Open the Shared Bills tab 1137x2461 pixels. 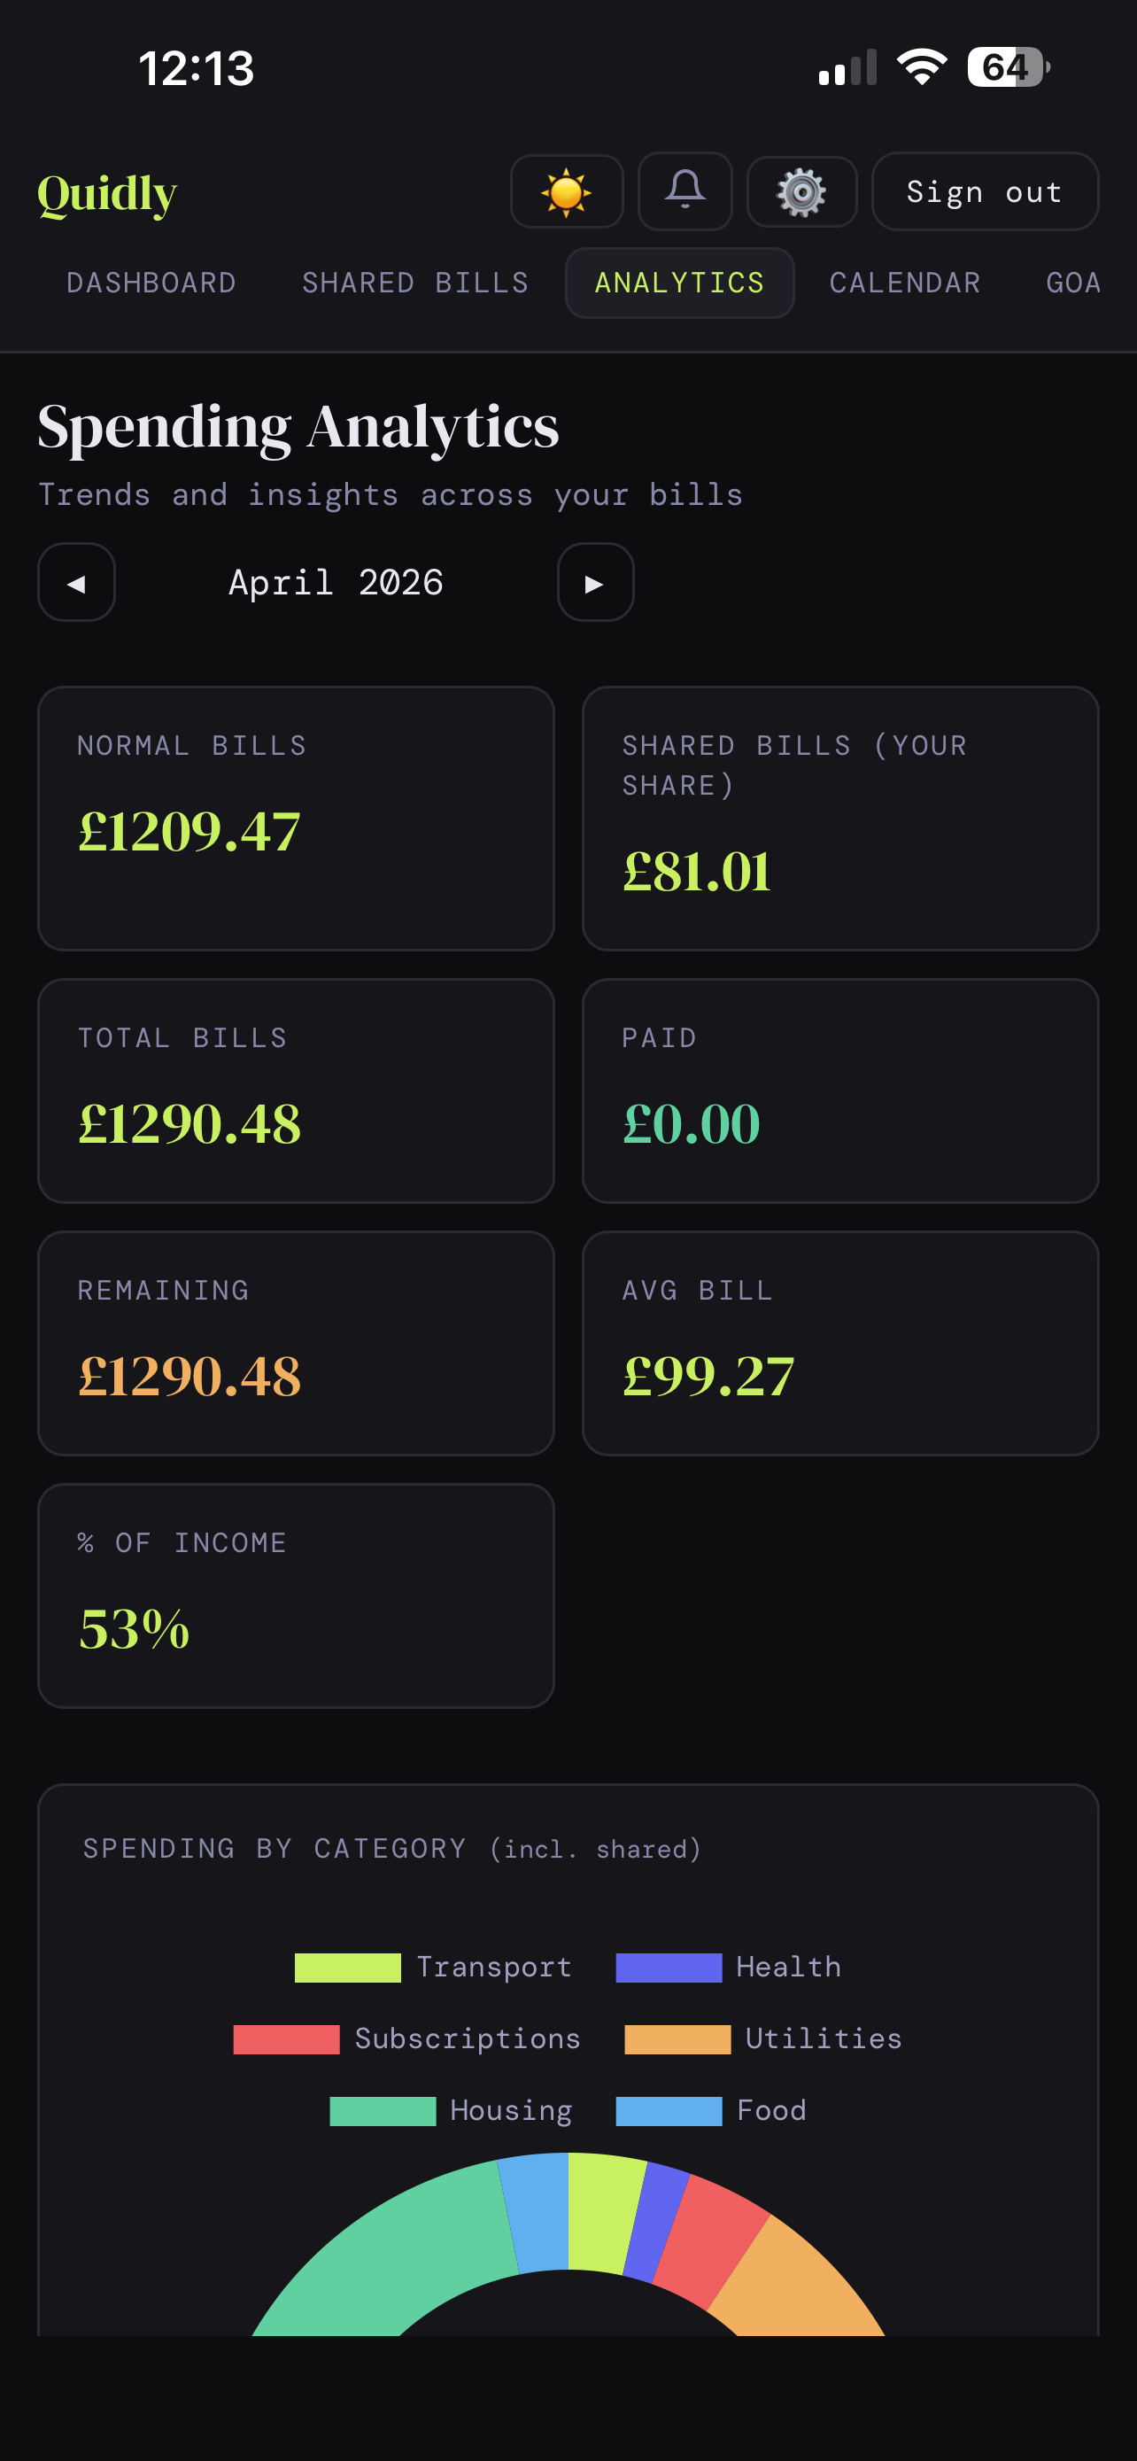415,283
